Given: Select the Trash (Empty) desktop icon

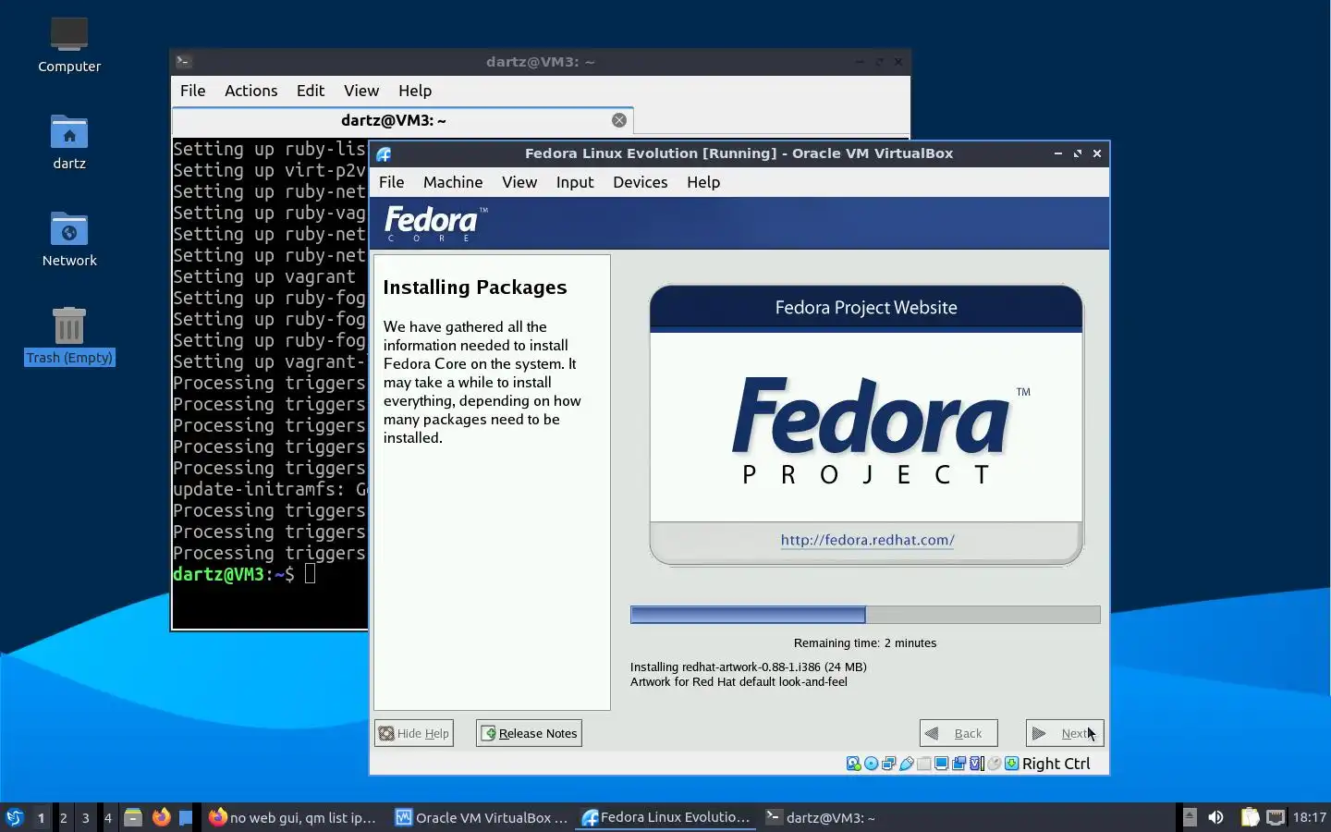Looking at the screenshot, I should click(69, 336).
